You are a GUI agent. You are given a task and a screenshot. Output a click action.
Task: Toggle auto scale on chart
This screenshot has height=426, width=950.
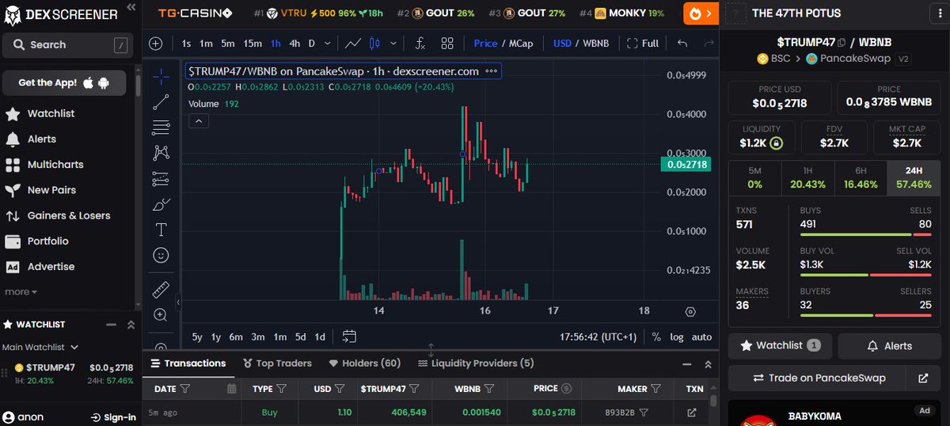pos(701,337)
